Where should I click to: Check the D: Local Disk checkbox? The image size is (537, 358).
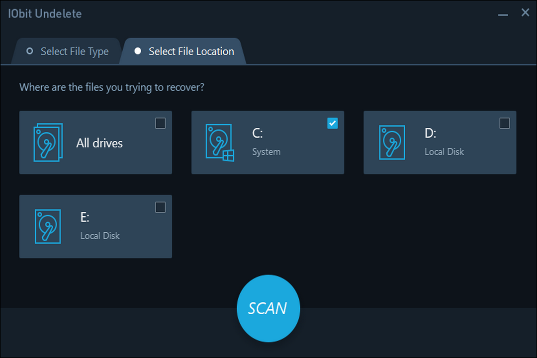point(504,123)
